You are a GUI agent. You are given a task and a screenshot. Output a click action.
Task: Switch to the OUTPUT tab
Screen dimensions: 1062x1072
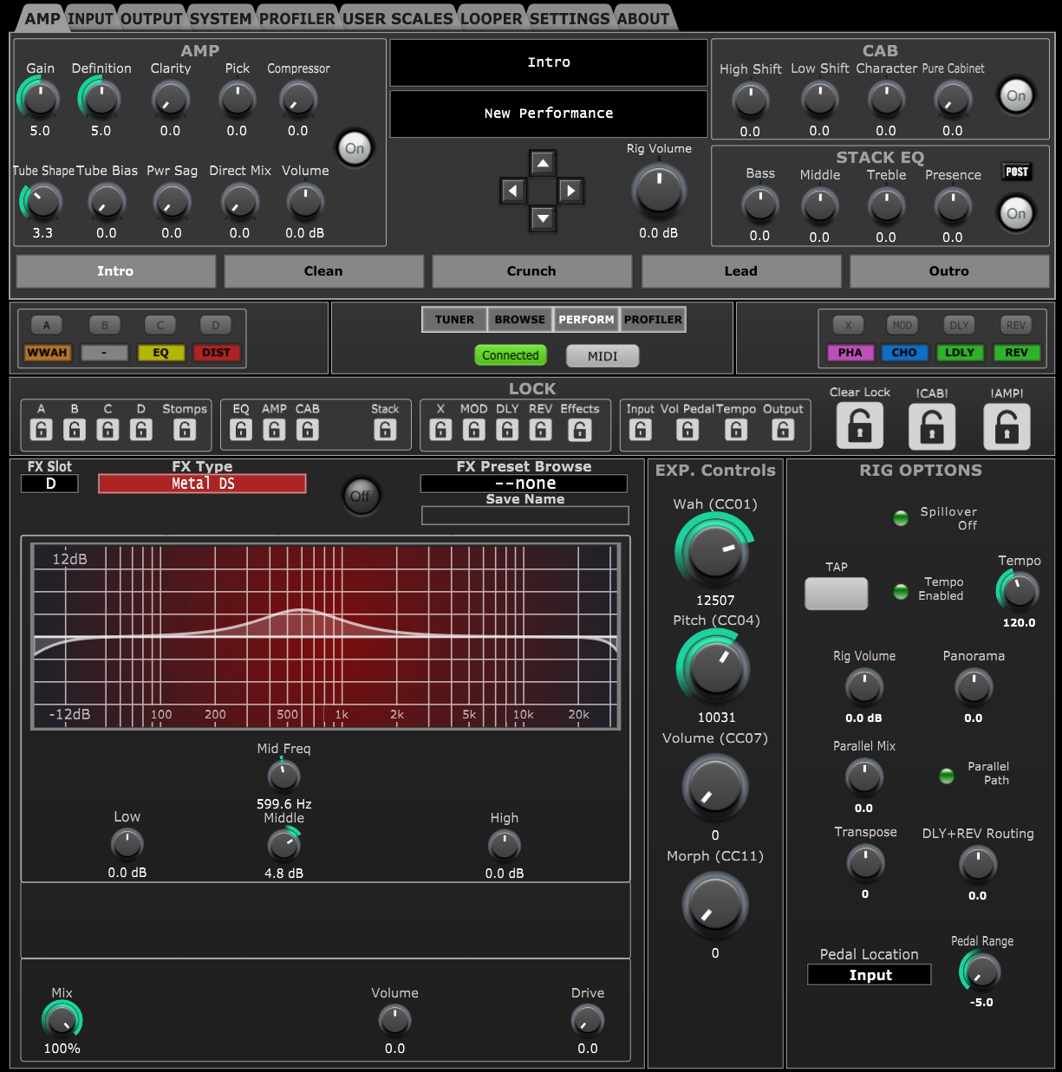point(152,18)
